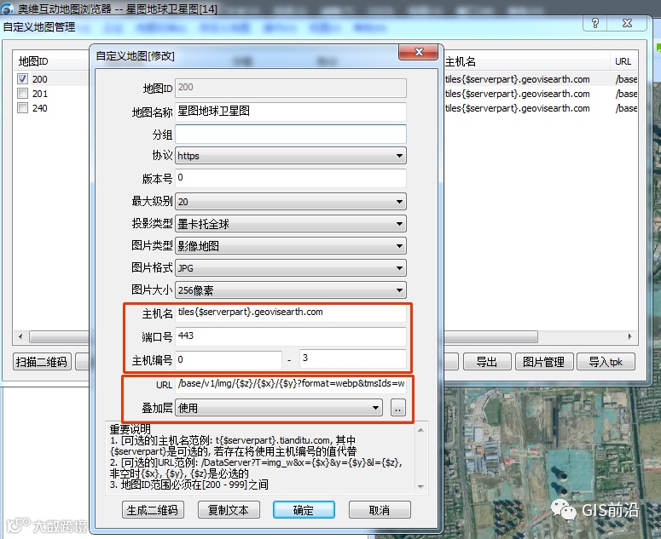Click right arrow of map list scrollbar
Viewport: 661px width, 539px height.
tap(629, 336)
